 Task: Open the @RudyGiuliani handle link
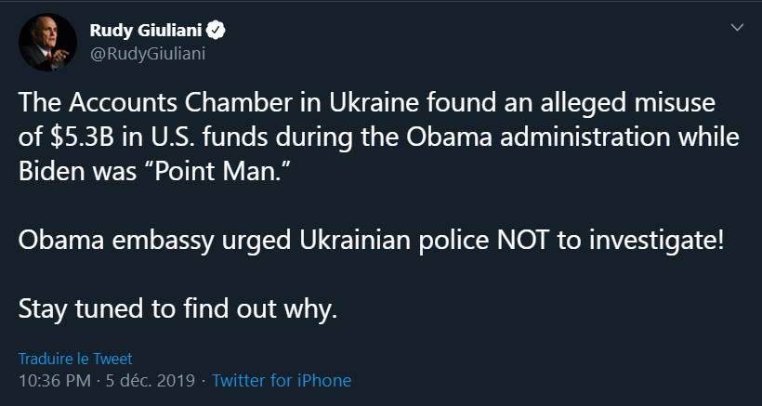[x=147, y=53]
